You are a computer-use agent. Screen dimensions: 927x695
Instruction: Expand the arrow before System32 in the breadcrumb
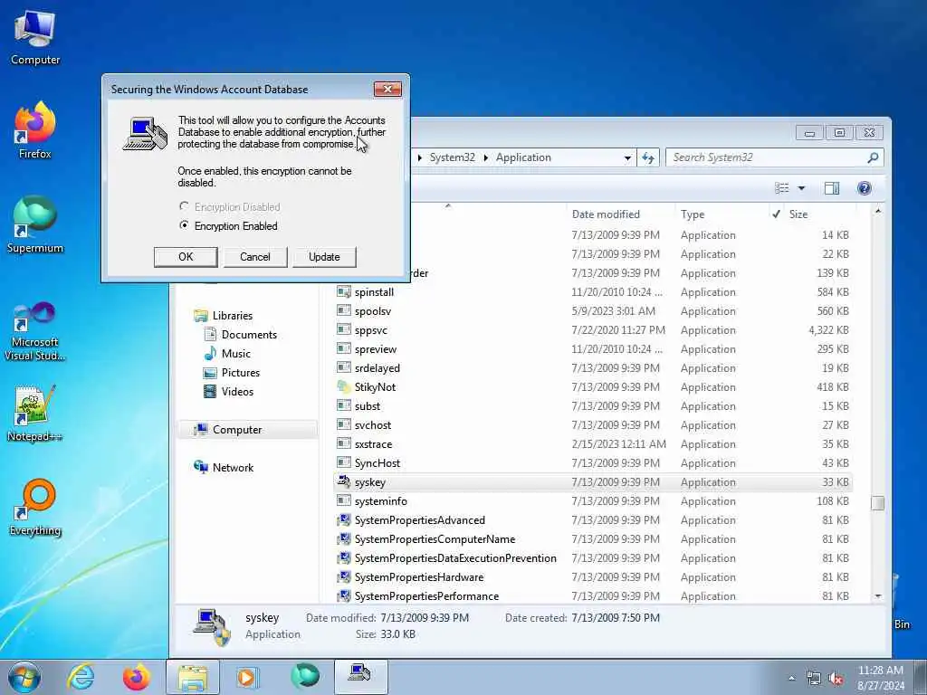pyautogui.click(x=420, y=157)
